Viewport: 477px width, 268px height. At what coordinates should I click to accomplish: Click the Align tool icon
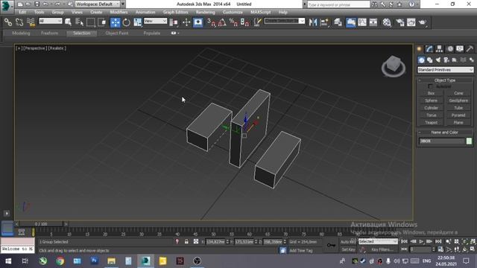pos(324,22)
